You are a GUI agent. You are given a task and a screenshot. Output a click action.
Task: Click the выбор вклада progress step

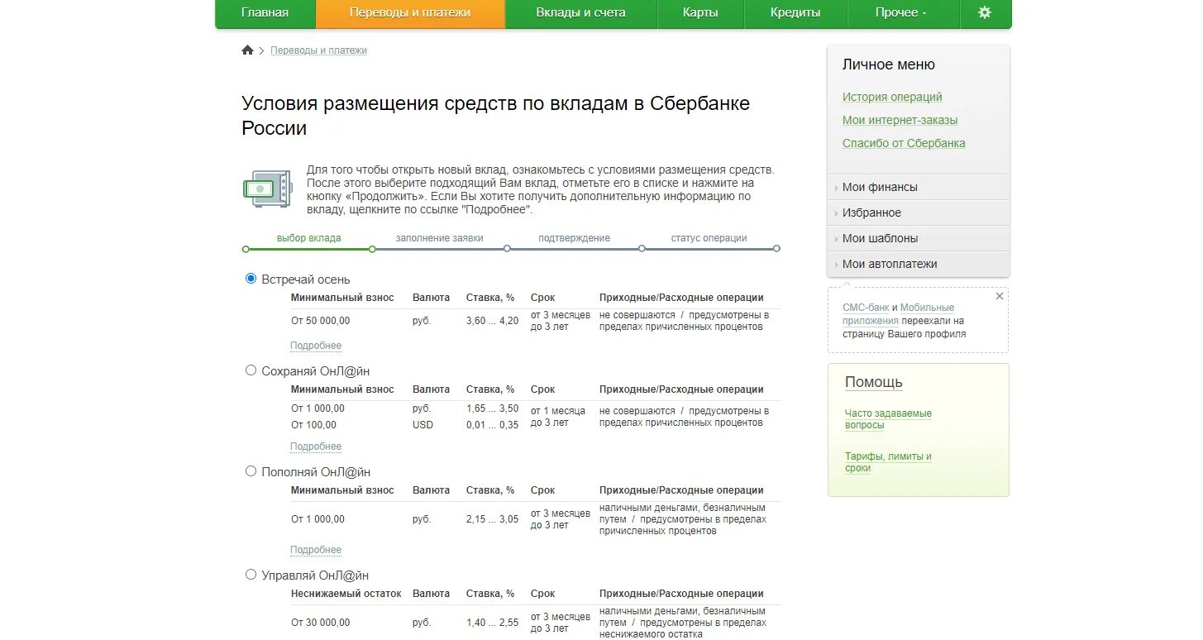(x=308, y=238)
